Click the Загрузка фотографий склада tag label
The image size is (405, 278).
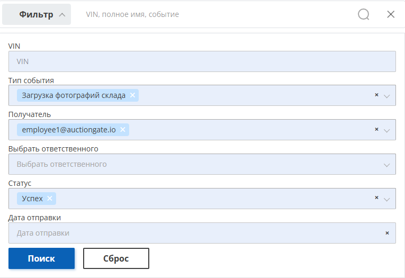click(x=74, y=95)
